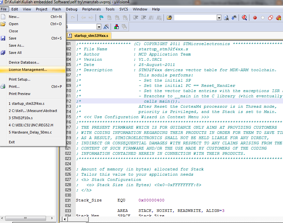Open the Project menu
The height and width of the screenshot is (223, 283).
click(41, 9)
